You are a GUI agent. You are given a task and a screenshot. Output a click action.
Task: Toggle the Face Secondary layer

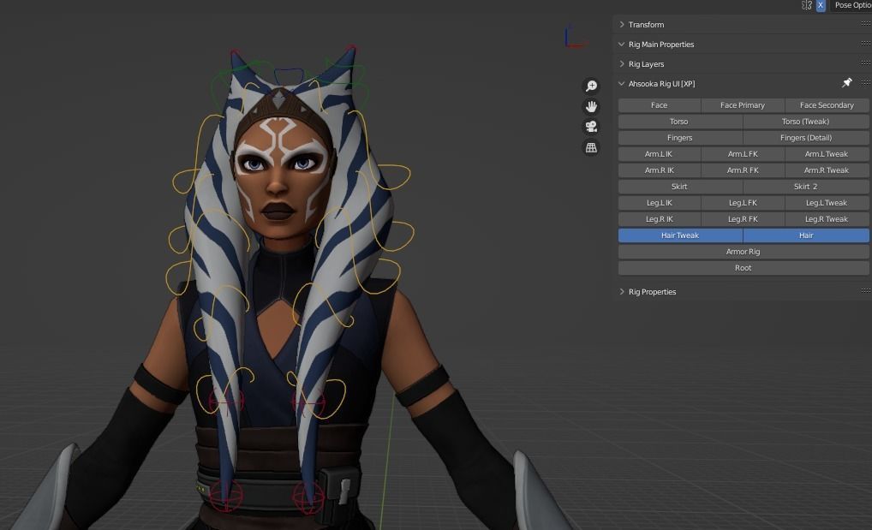click(827, 105)
